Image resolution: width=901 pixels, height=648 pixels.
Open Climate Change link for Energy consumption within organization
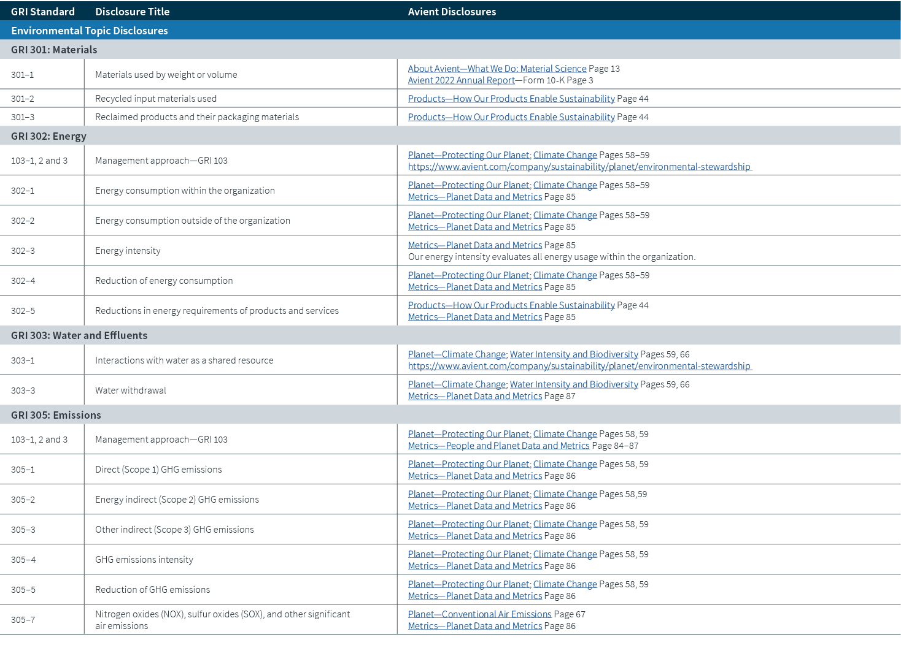[x=565, y=185]
